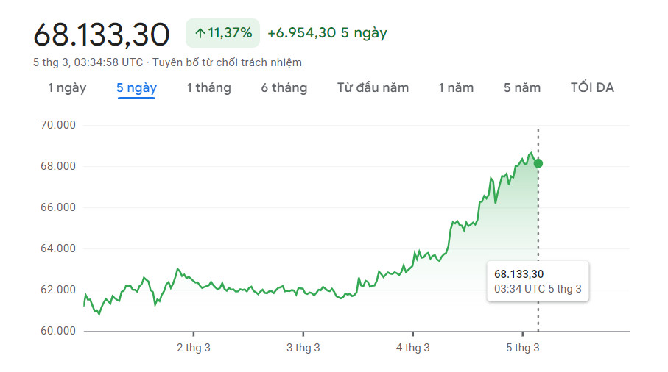Viewport: 668px width, 372px height.
Task: Show the "TỐI ĐA" full history
Action: point(592,87)
